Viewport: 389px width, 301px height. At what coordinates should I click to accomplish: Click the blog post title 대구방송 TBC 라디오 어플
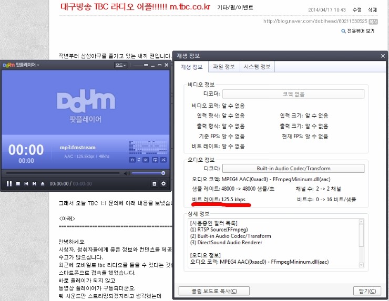pos(135,6)
